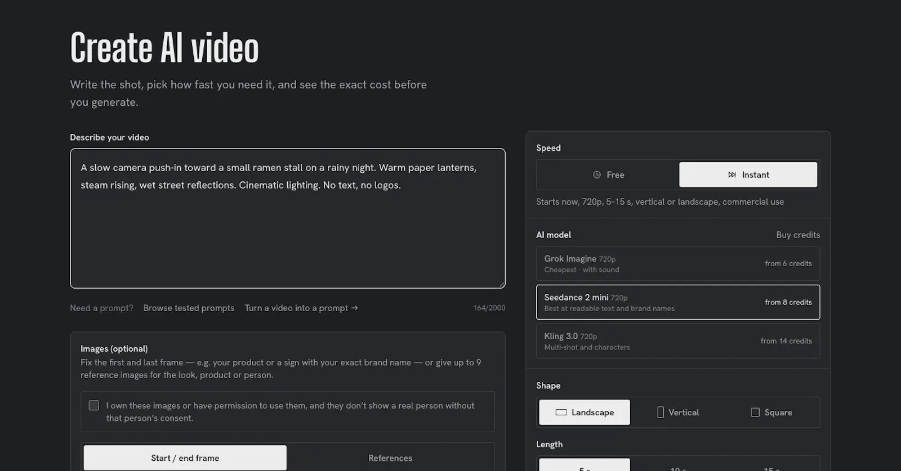Image resolution: width=901 pixels, height=471 pixels.
Task: Click the 'Images (optional)' heading
Action: point(114,349)
